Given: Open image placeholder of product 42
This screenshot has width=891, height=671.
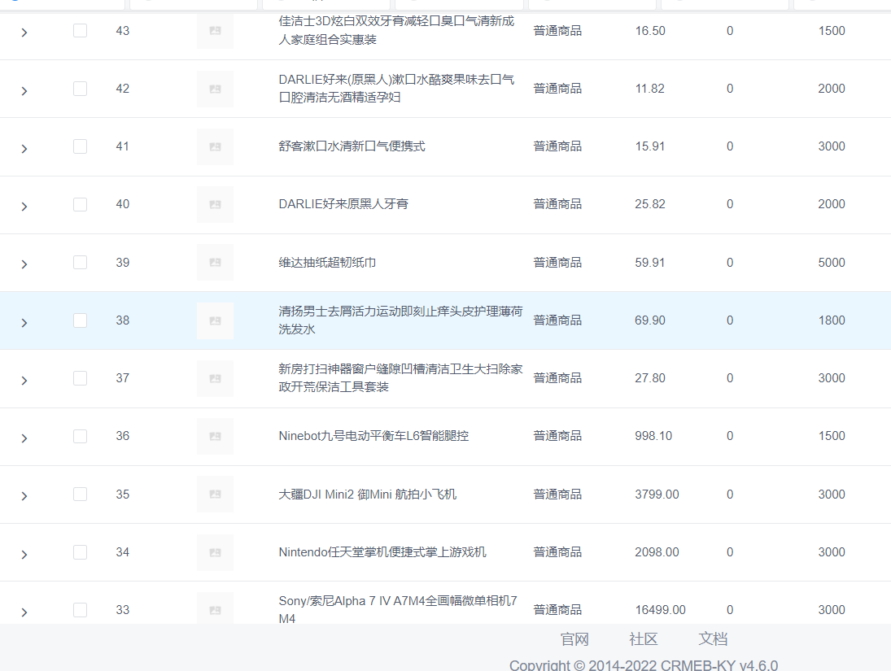Looking at the screenshot, I should click(215, 89).
